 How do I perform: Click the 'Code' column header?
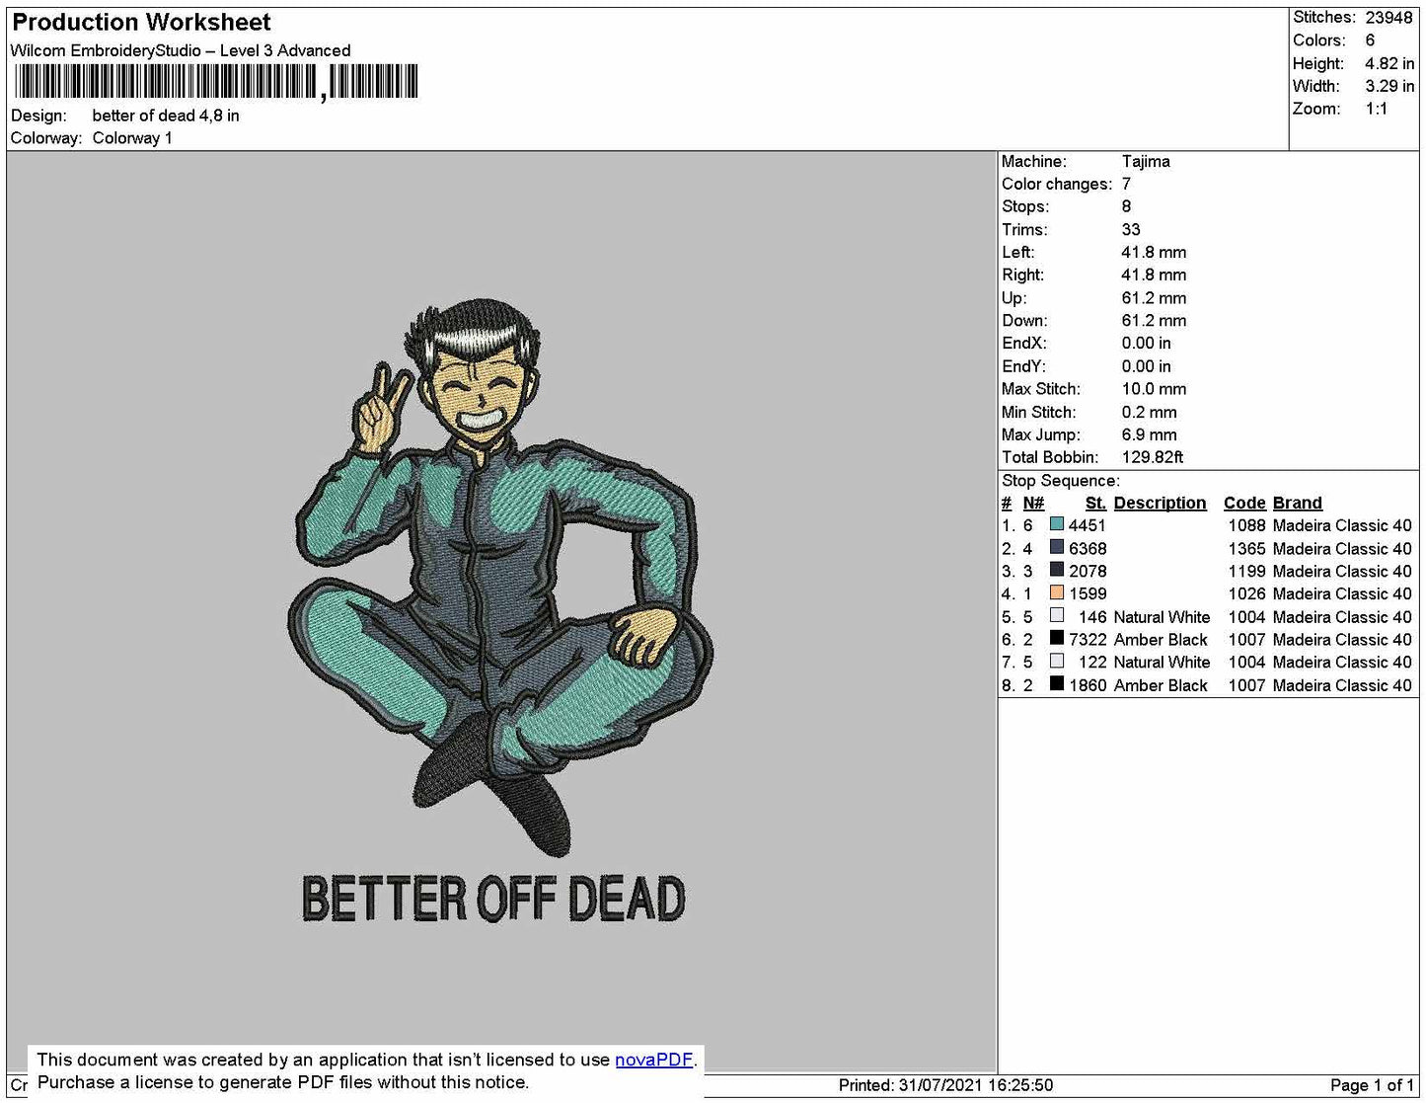[1244, 503]
